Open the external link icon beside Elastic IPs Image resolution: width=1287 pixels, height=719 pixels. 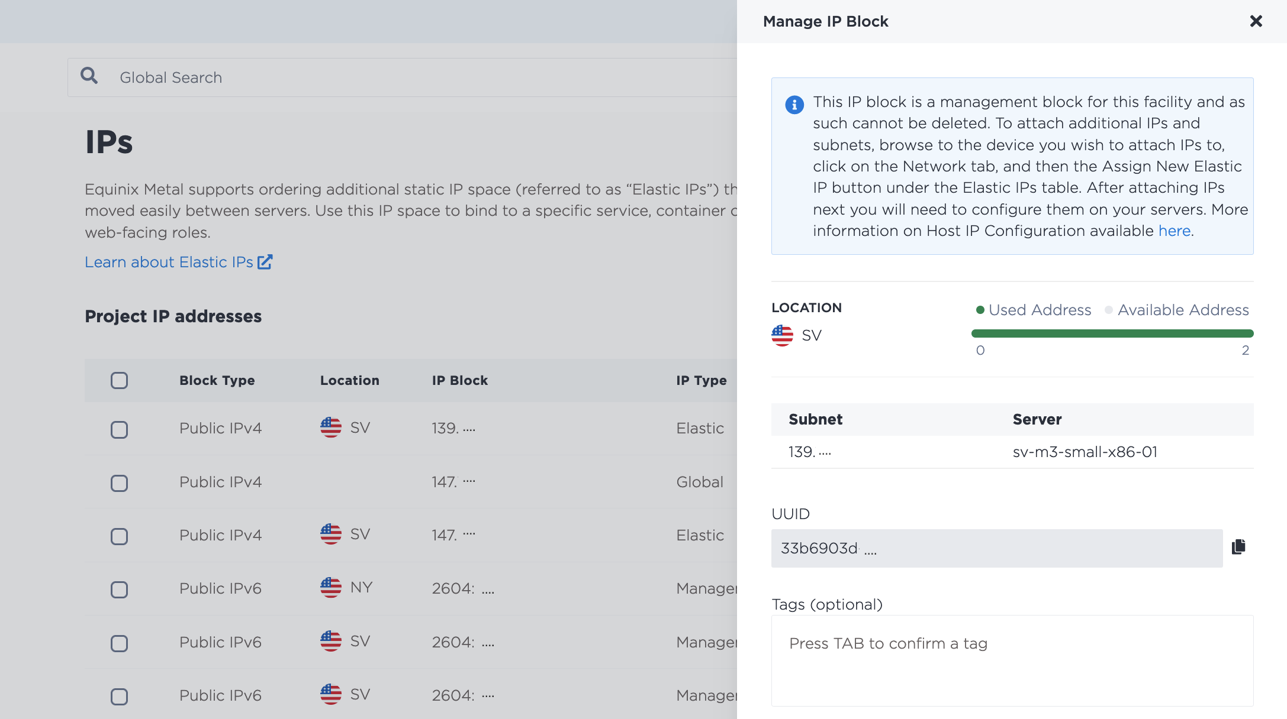coord(265,262)
